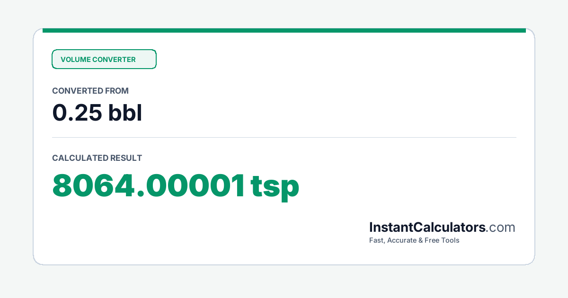Select the Converted From label
This screenshot has height=298, width=568.
pyautogui.click(x=90, y=91)
